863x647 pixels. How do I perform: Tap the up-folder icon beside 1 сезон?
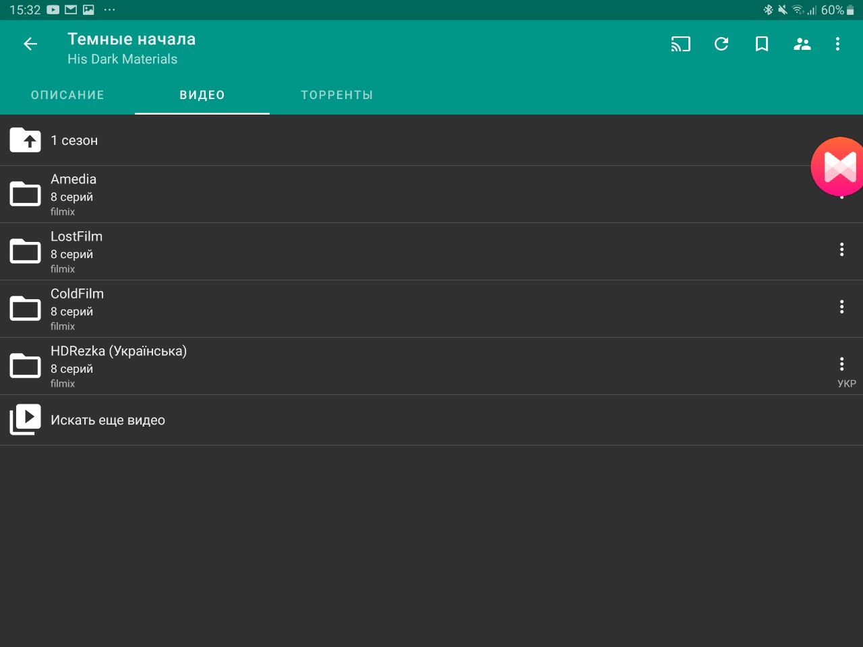(26, 140)
